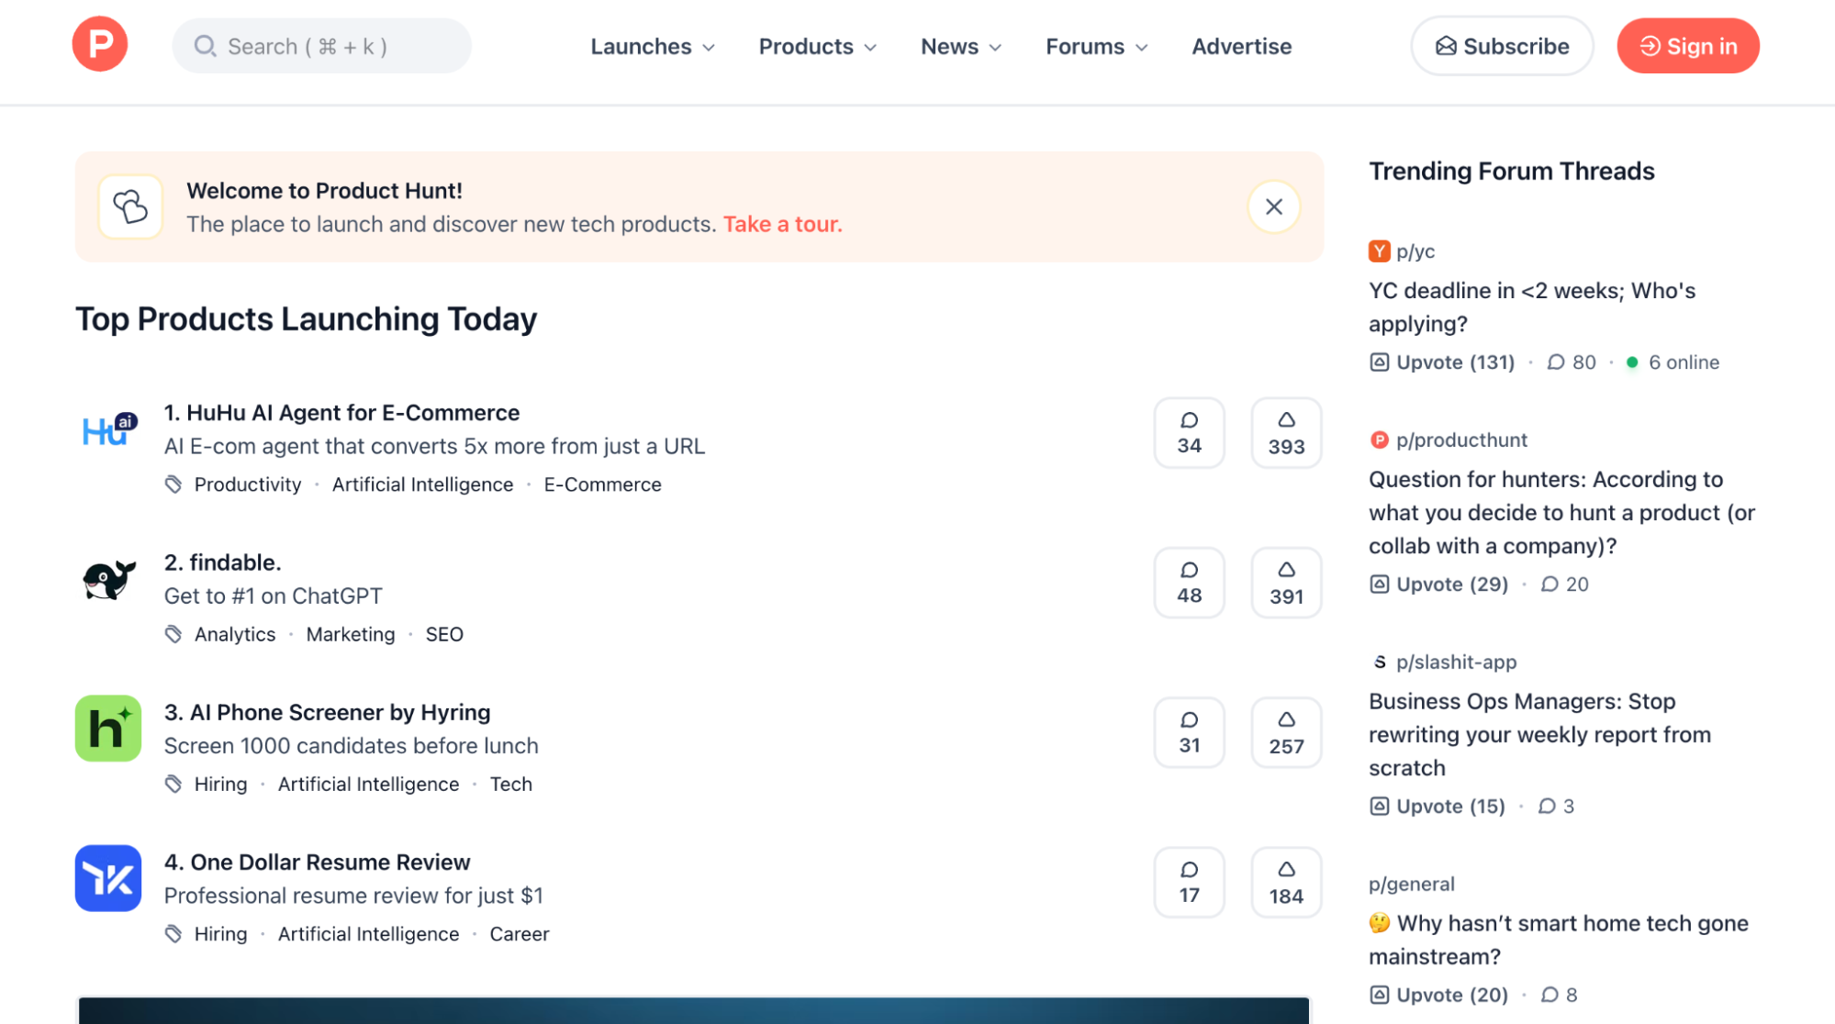Select the Advertise menu item
Viewport: 1835px width, 1024px height.
[1241, 46]
